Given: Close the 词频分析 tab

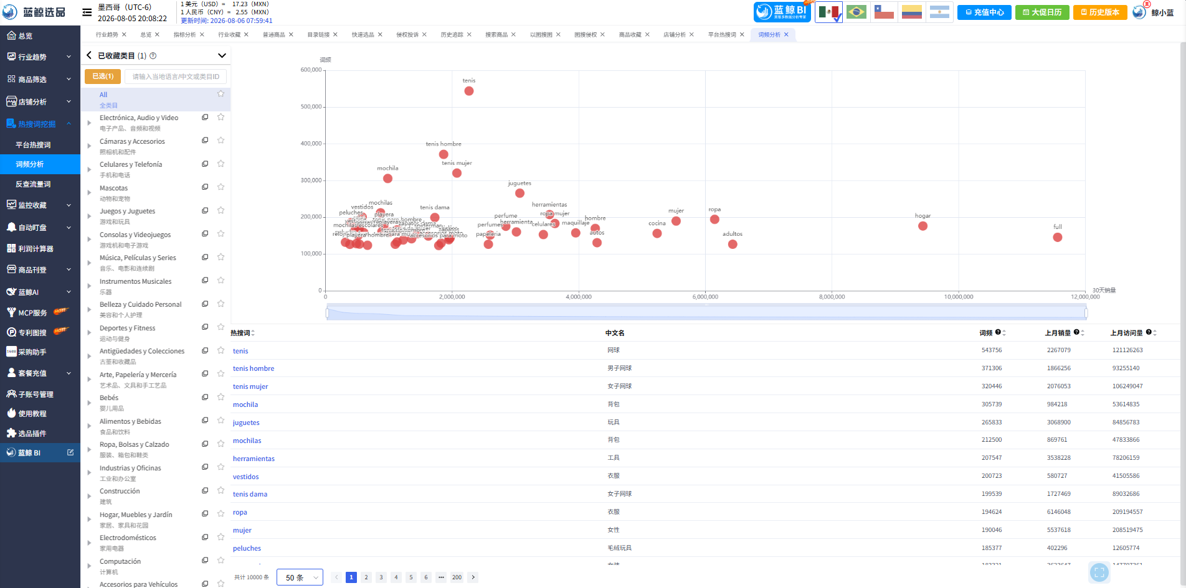Looking at the screenshot, I should pyautogui.click(x=786, y=35).
